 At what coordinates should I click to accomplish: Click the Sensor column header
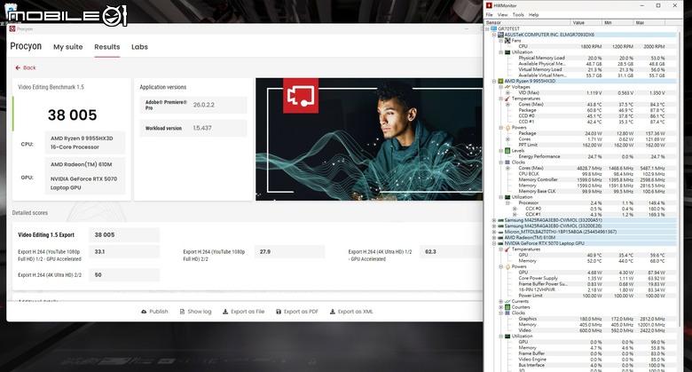click(x=527, y=22)
